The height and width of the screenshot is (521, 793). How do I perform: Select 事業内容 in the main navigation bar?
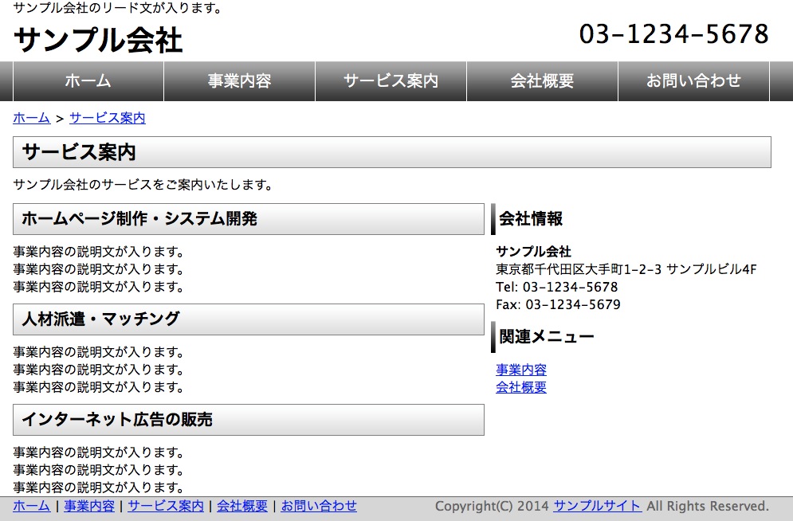239,81
